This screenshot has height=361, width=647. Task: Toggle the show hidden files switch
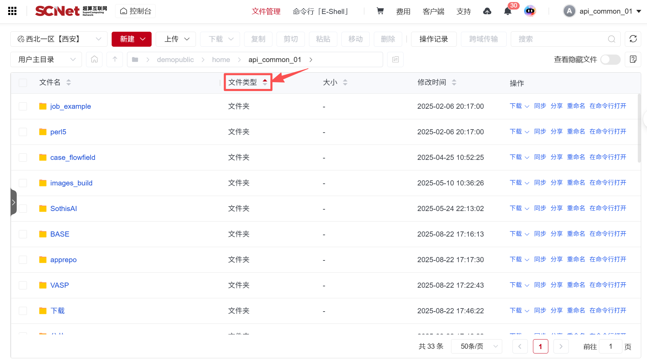610,60
